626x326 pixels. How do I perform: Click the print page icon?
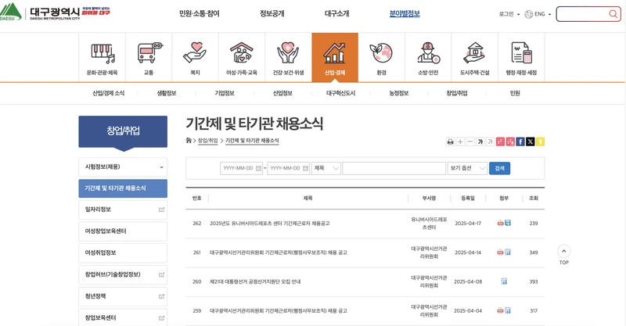[451, 142]
